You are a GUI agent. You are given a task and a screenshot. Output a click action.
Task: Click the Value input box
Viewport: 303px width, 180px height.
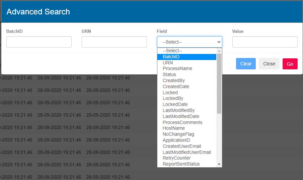click(x=265, y=42)
